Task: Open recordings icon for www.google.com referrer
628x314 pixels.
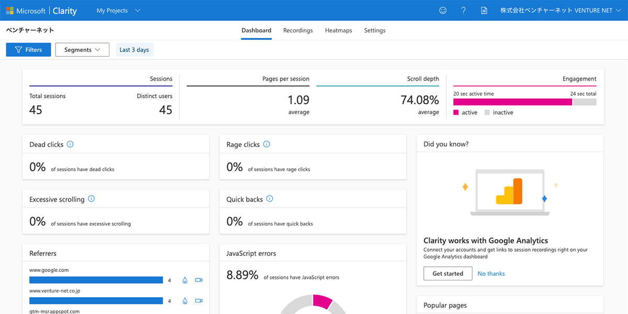Action: pos(198,281)
